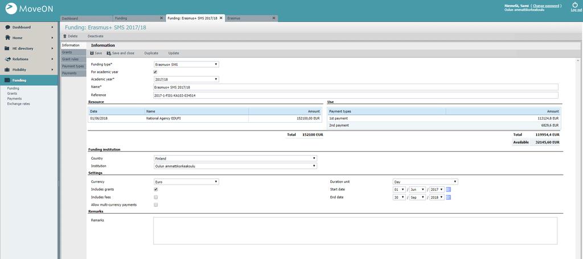The width and height of the screenshot is (583, 259).
Task: Open the End date month dropdown showing Sep
Action: tap(417, 197)
